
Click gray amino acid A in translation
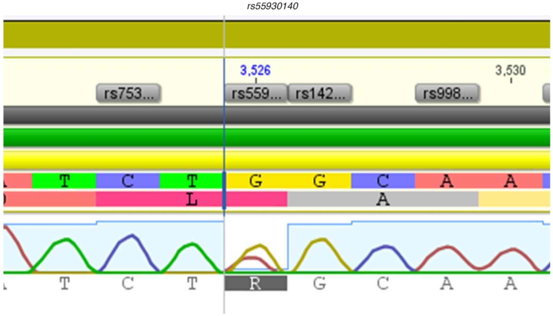[x=383, y=200]
